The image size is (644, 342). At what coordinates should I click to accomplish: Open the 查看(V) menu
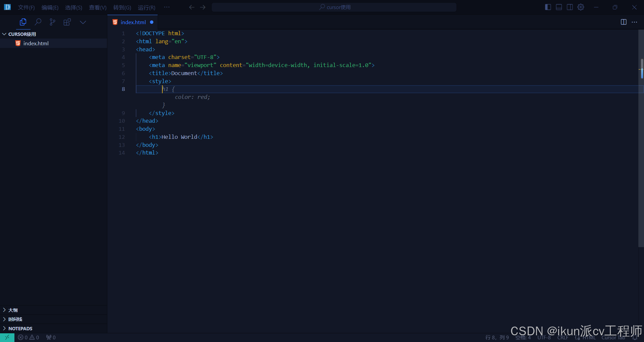pos(98,7)
